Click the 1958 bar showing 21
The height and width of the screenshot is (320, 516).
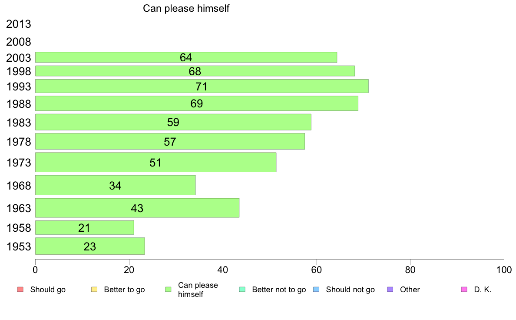(85, 228)
